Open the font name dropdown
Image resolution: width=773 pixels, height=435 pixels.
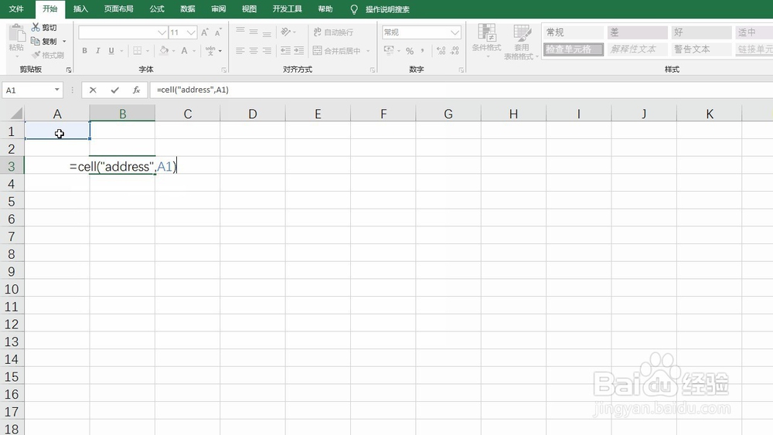click(162, 32)
